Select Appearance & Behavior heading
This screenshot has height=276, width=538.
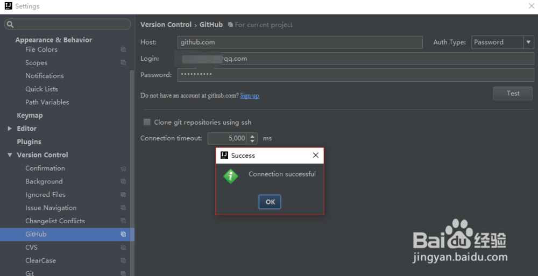point(53,40)
